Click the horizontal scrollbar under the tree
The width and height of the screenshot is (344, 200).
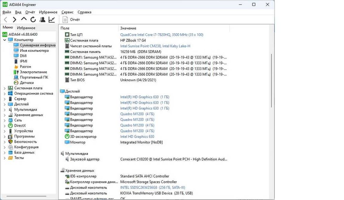(26, 196)
